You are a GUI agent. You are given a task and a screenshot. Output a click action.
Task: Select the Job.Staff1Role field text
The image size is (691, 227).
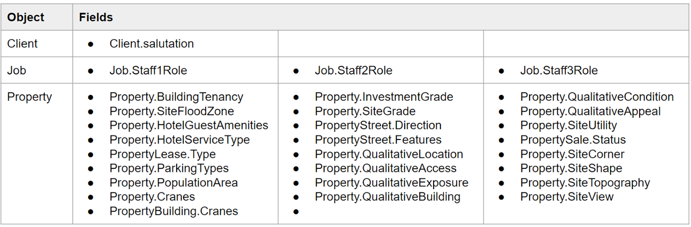tap(148, 70)
